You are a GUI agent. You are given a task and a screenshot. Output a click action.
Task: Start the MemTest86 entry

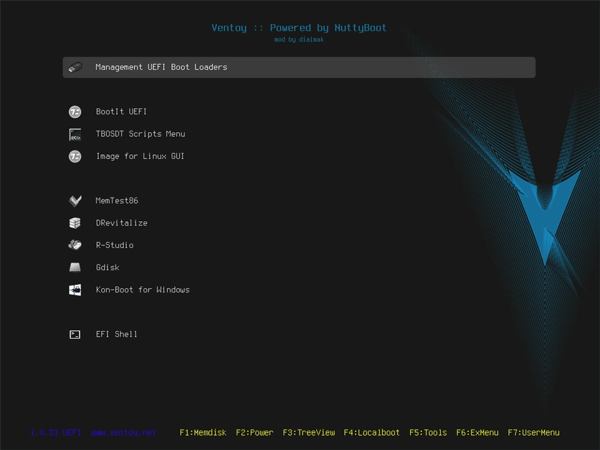[117, 201]
